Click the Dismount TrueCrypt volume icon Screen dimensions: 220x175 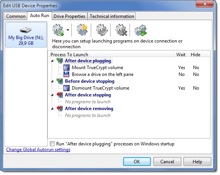(x=66, y=88)
